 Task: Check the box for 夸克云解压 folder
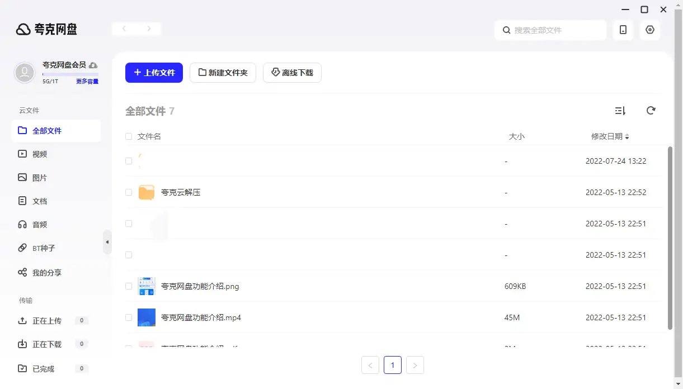pos(129,192)
